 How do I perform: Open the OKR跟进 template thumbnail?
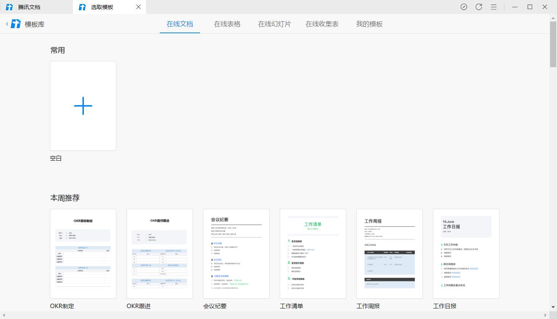pos(160,254)
